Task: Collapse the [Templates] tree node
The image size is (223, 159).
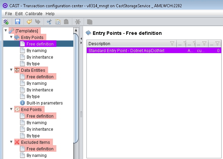Action: coord(6,31)
